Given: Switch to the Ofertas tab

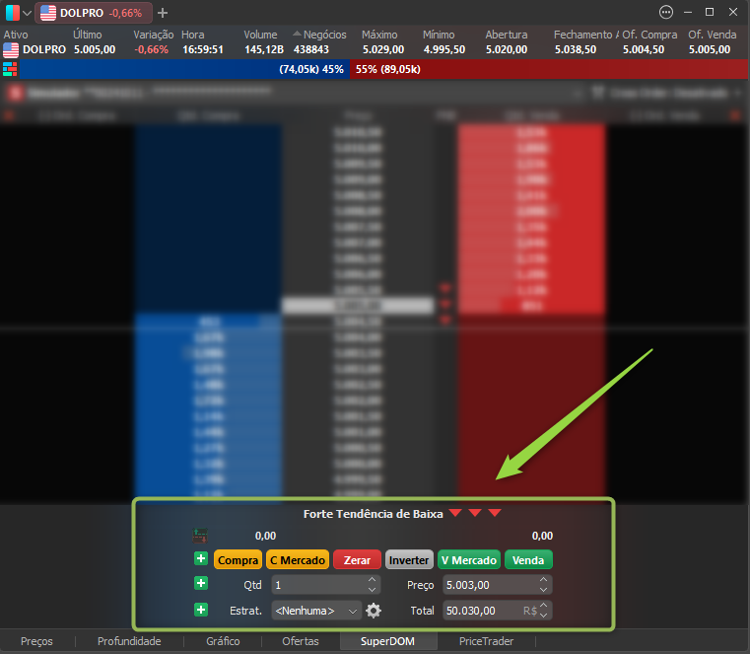Looking at the screenshot, I should pyautogui.click(x=301, y=641).
